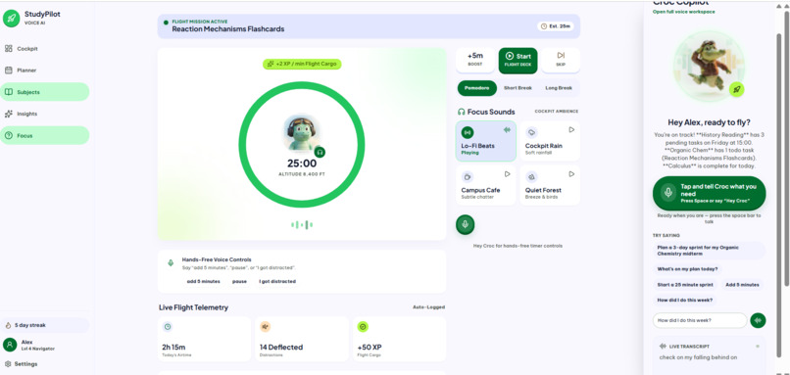The height and width of the screenshot is (375, 790).
Task: Click the Insights sparkle icon
Action: pyautogui.click(x=9, y=114)
